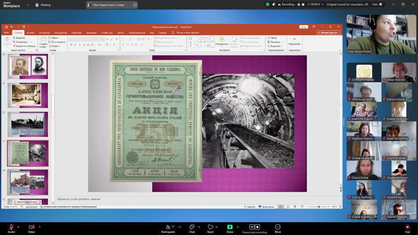
Task: Click the End meeting button
Action: point(407,227)
